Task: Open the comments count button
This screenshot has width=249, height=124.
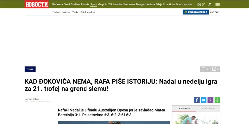Action: pos(205,69)
